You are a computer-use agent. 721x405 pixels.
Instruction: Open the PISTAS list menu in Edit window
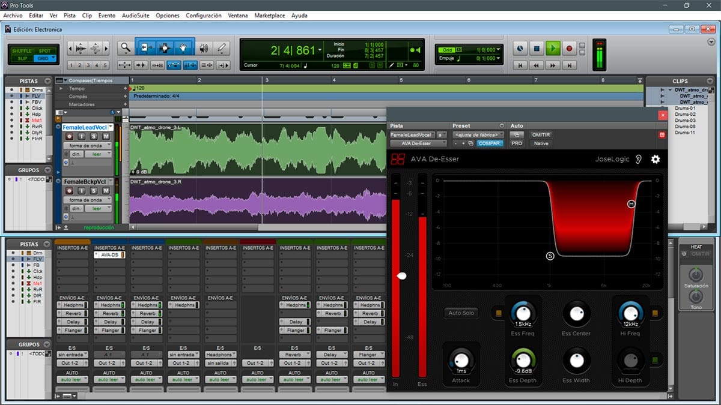[x=47, y=81]
